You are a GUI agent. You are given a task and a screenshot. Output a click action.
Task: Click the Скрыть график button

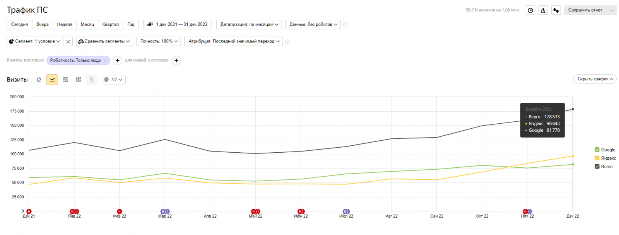tap(595, 79)
